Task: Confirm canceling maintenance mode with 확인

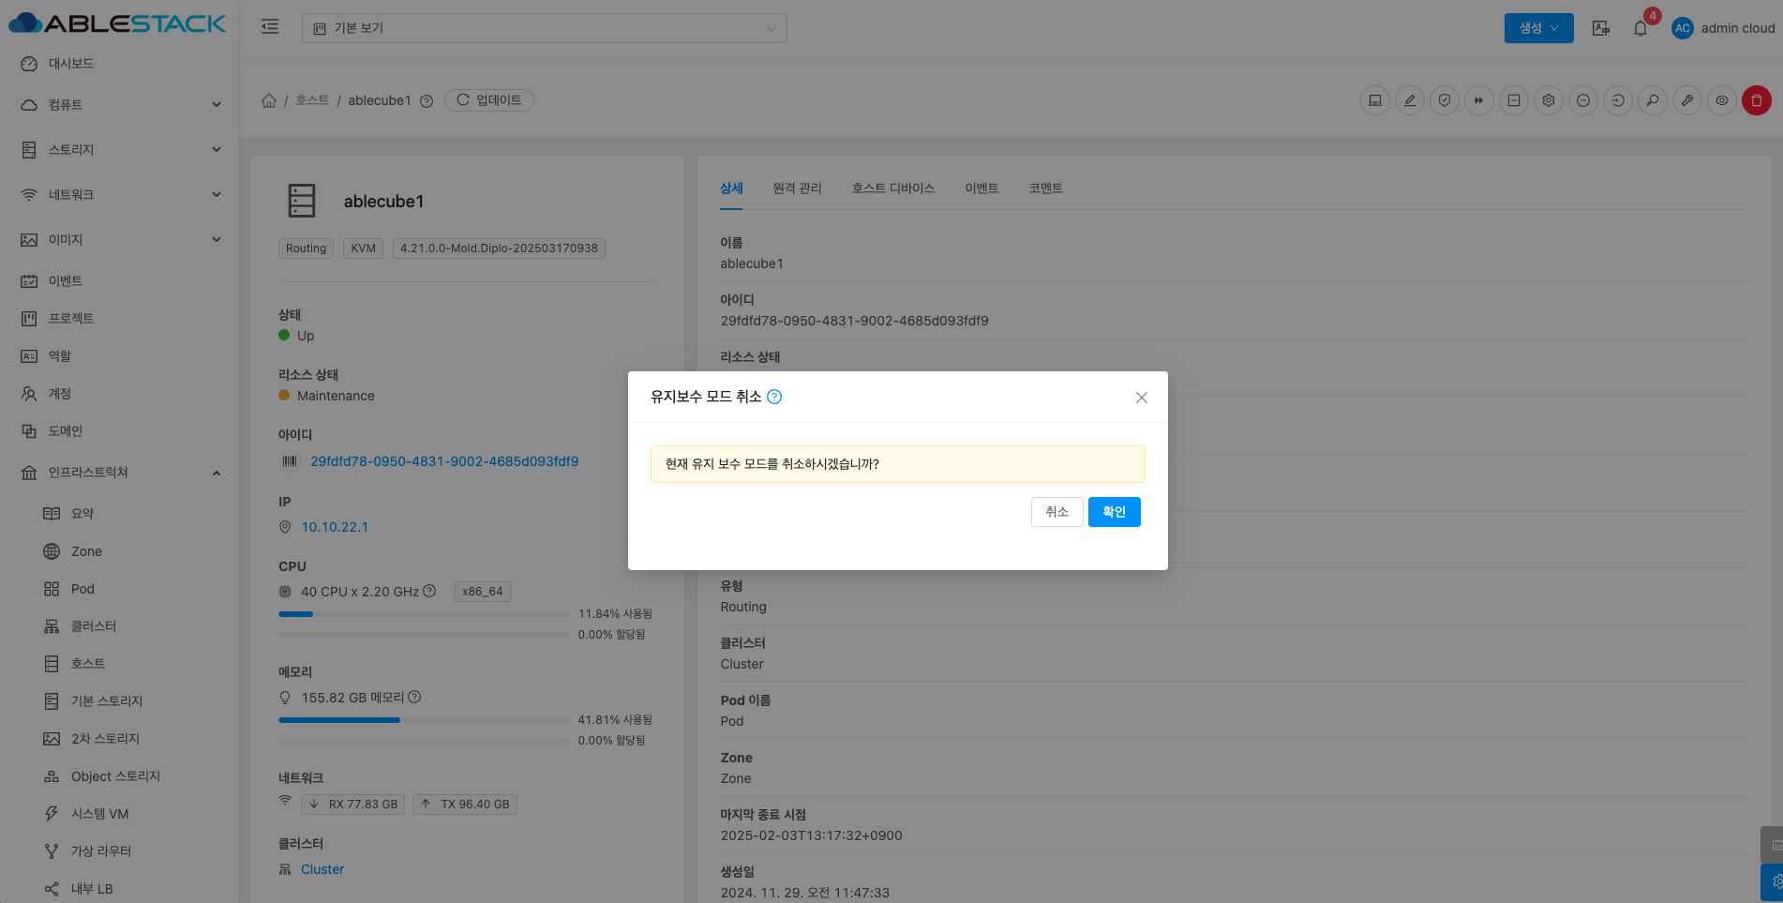Action: [x=1114, y=512]
